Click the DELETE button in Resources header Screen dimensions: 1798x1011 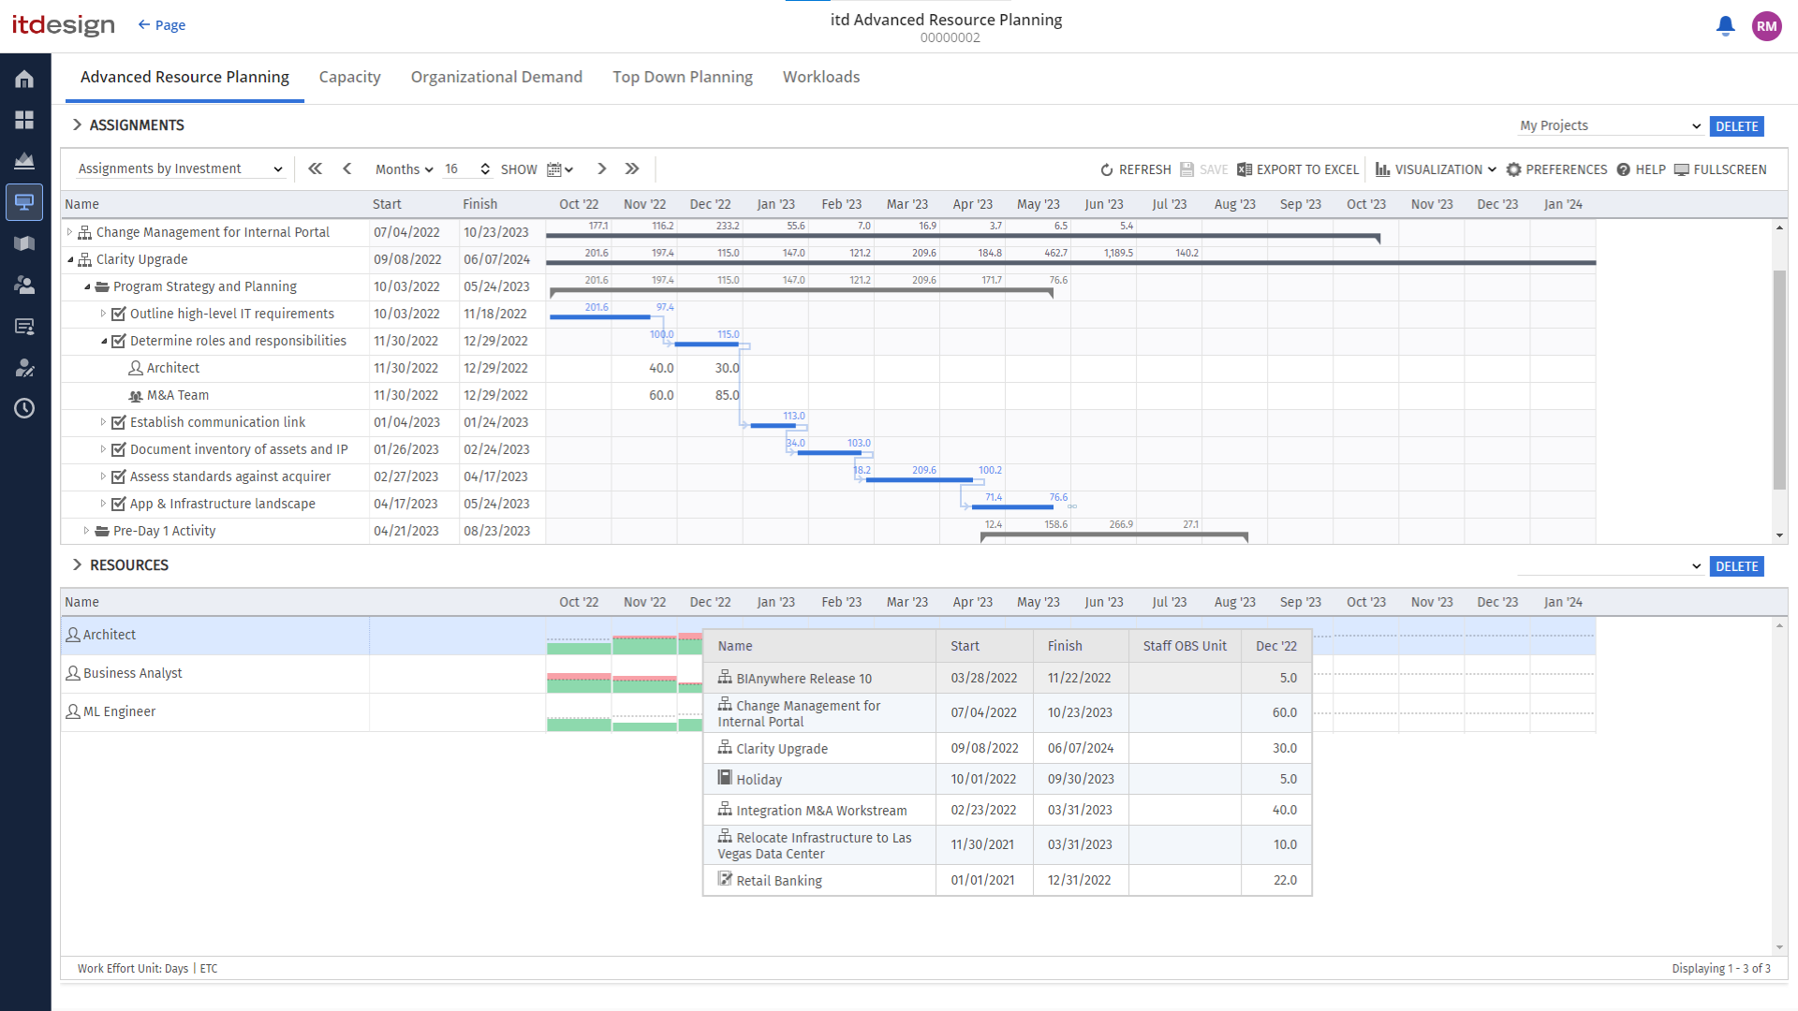tap(1737, 566)
